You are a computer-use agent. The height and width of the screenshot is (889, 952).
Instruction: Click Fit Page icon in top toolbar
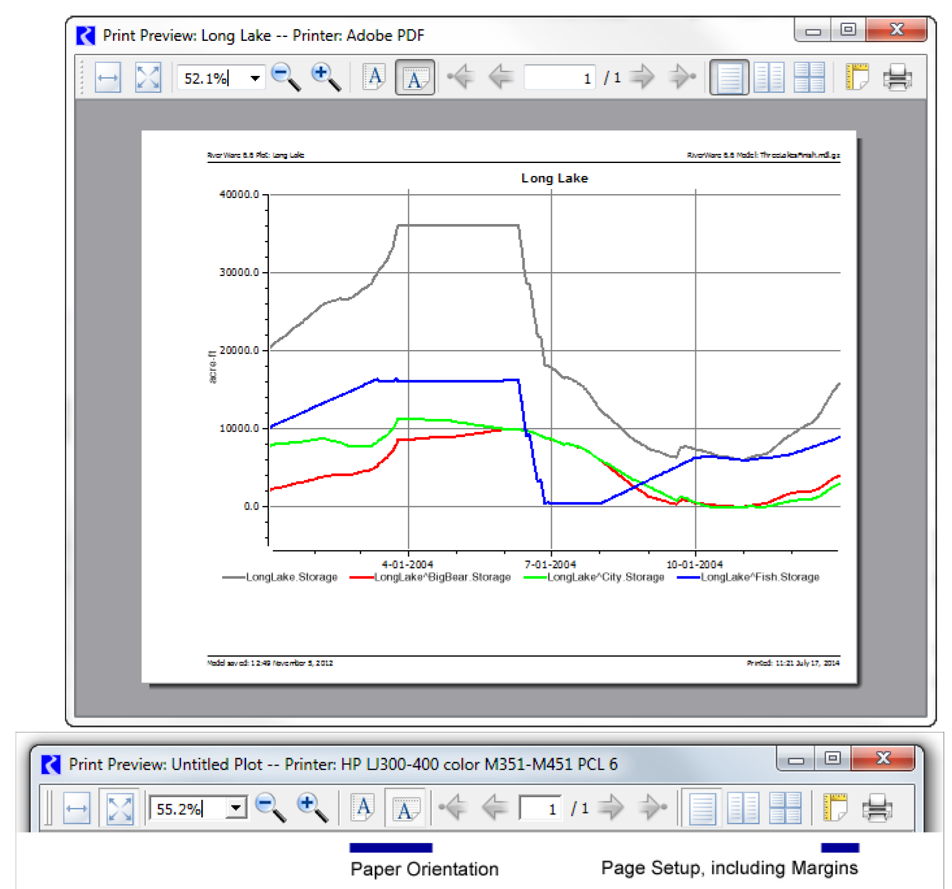[147, 79]
